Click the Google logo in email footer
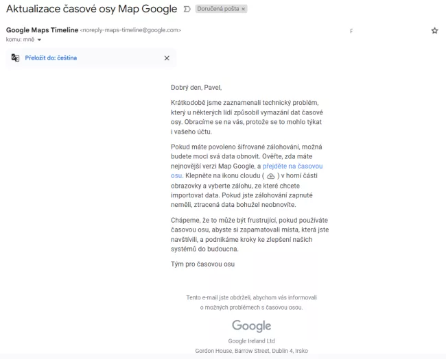The image size is (446, 359). pyautogui.click(x=251, y=326)
